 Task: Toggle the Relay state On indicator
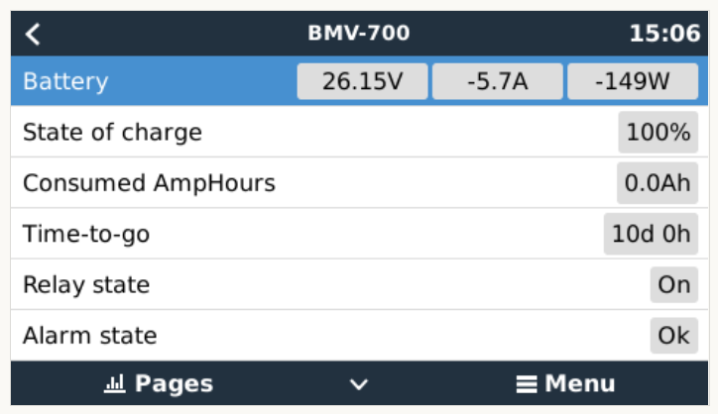pos(673,285)
